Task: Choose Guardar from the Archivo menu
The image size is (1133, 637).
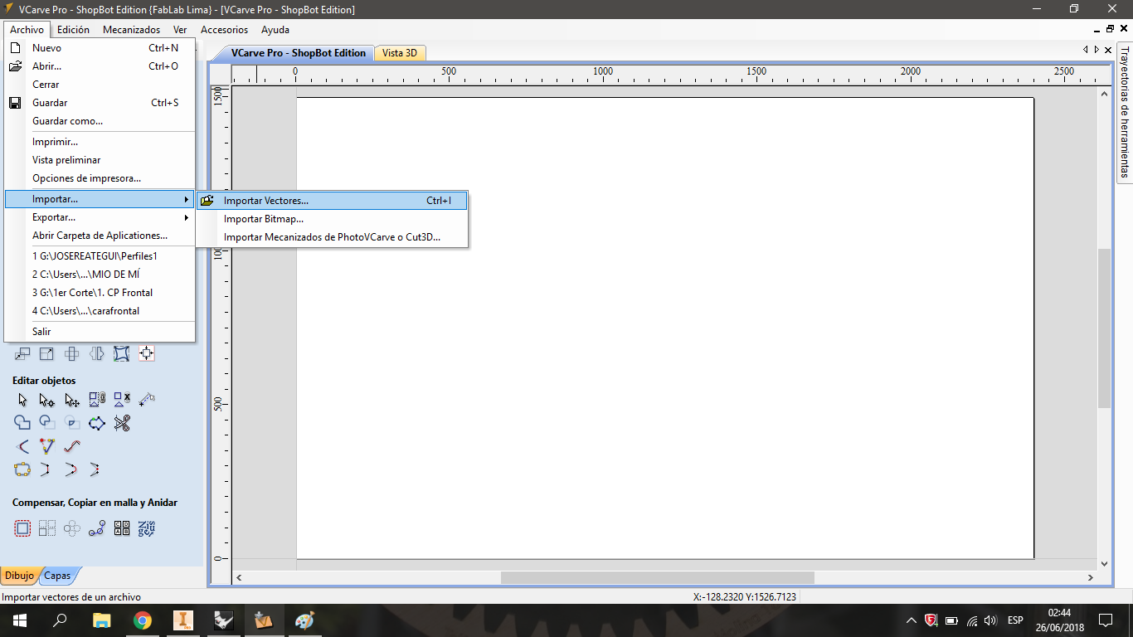Action: 100,103
